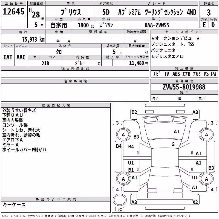The width and height of the screenshot is (219, 219).
Task: Click the lot number 12645
Action: click(x=13, y=11)
